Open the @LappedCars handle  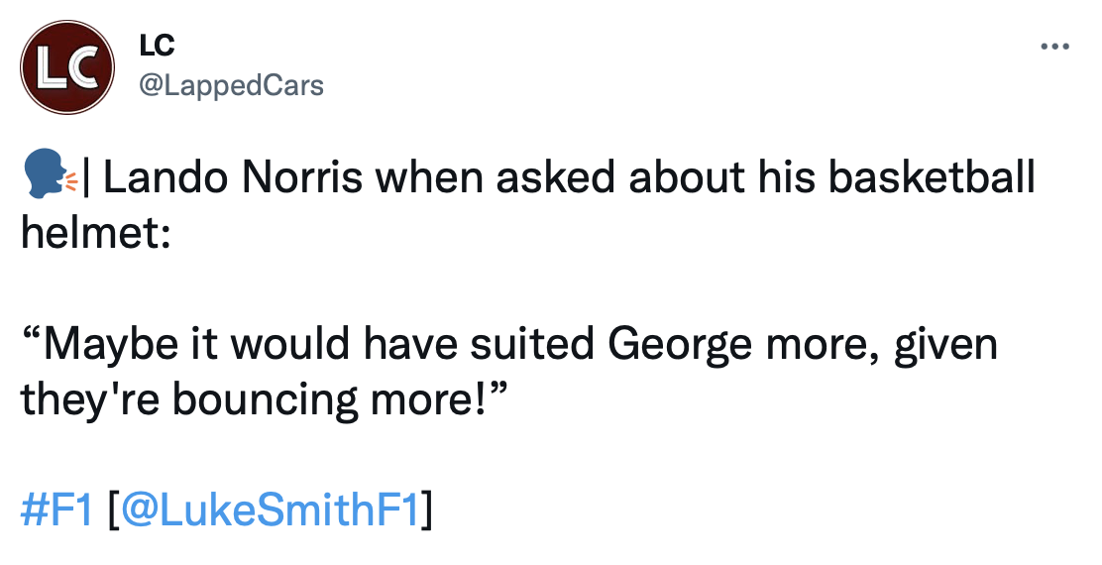click(232, 85)
